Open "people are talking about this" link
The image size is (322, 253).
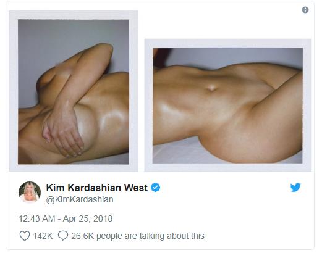150,236
